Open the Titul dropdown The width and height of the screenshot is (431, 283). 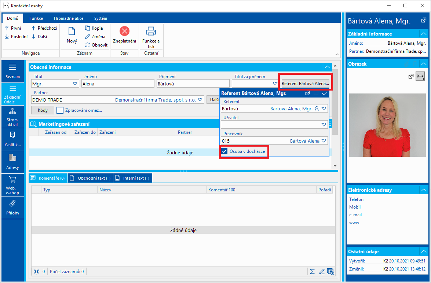[75, 84]
